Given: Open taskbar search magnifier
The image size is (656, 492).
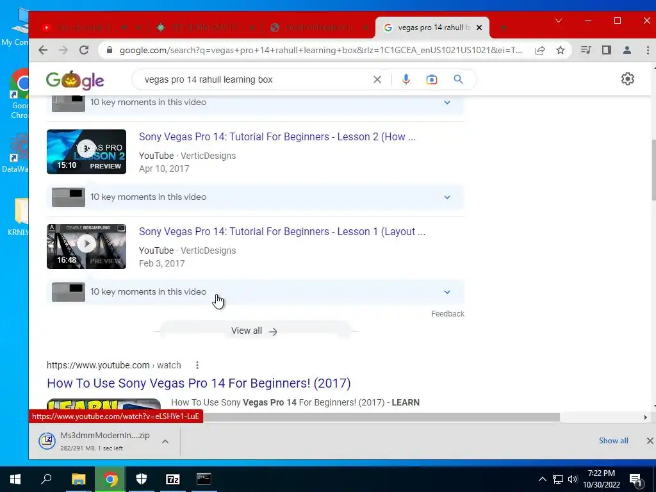Looking at the screenshot, I should pyautogui.click(x=46, y=479).
